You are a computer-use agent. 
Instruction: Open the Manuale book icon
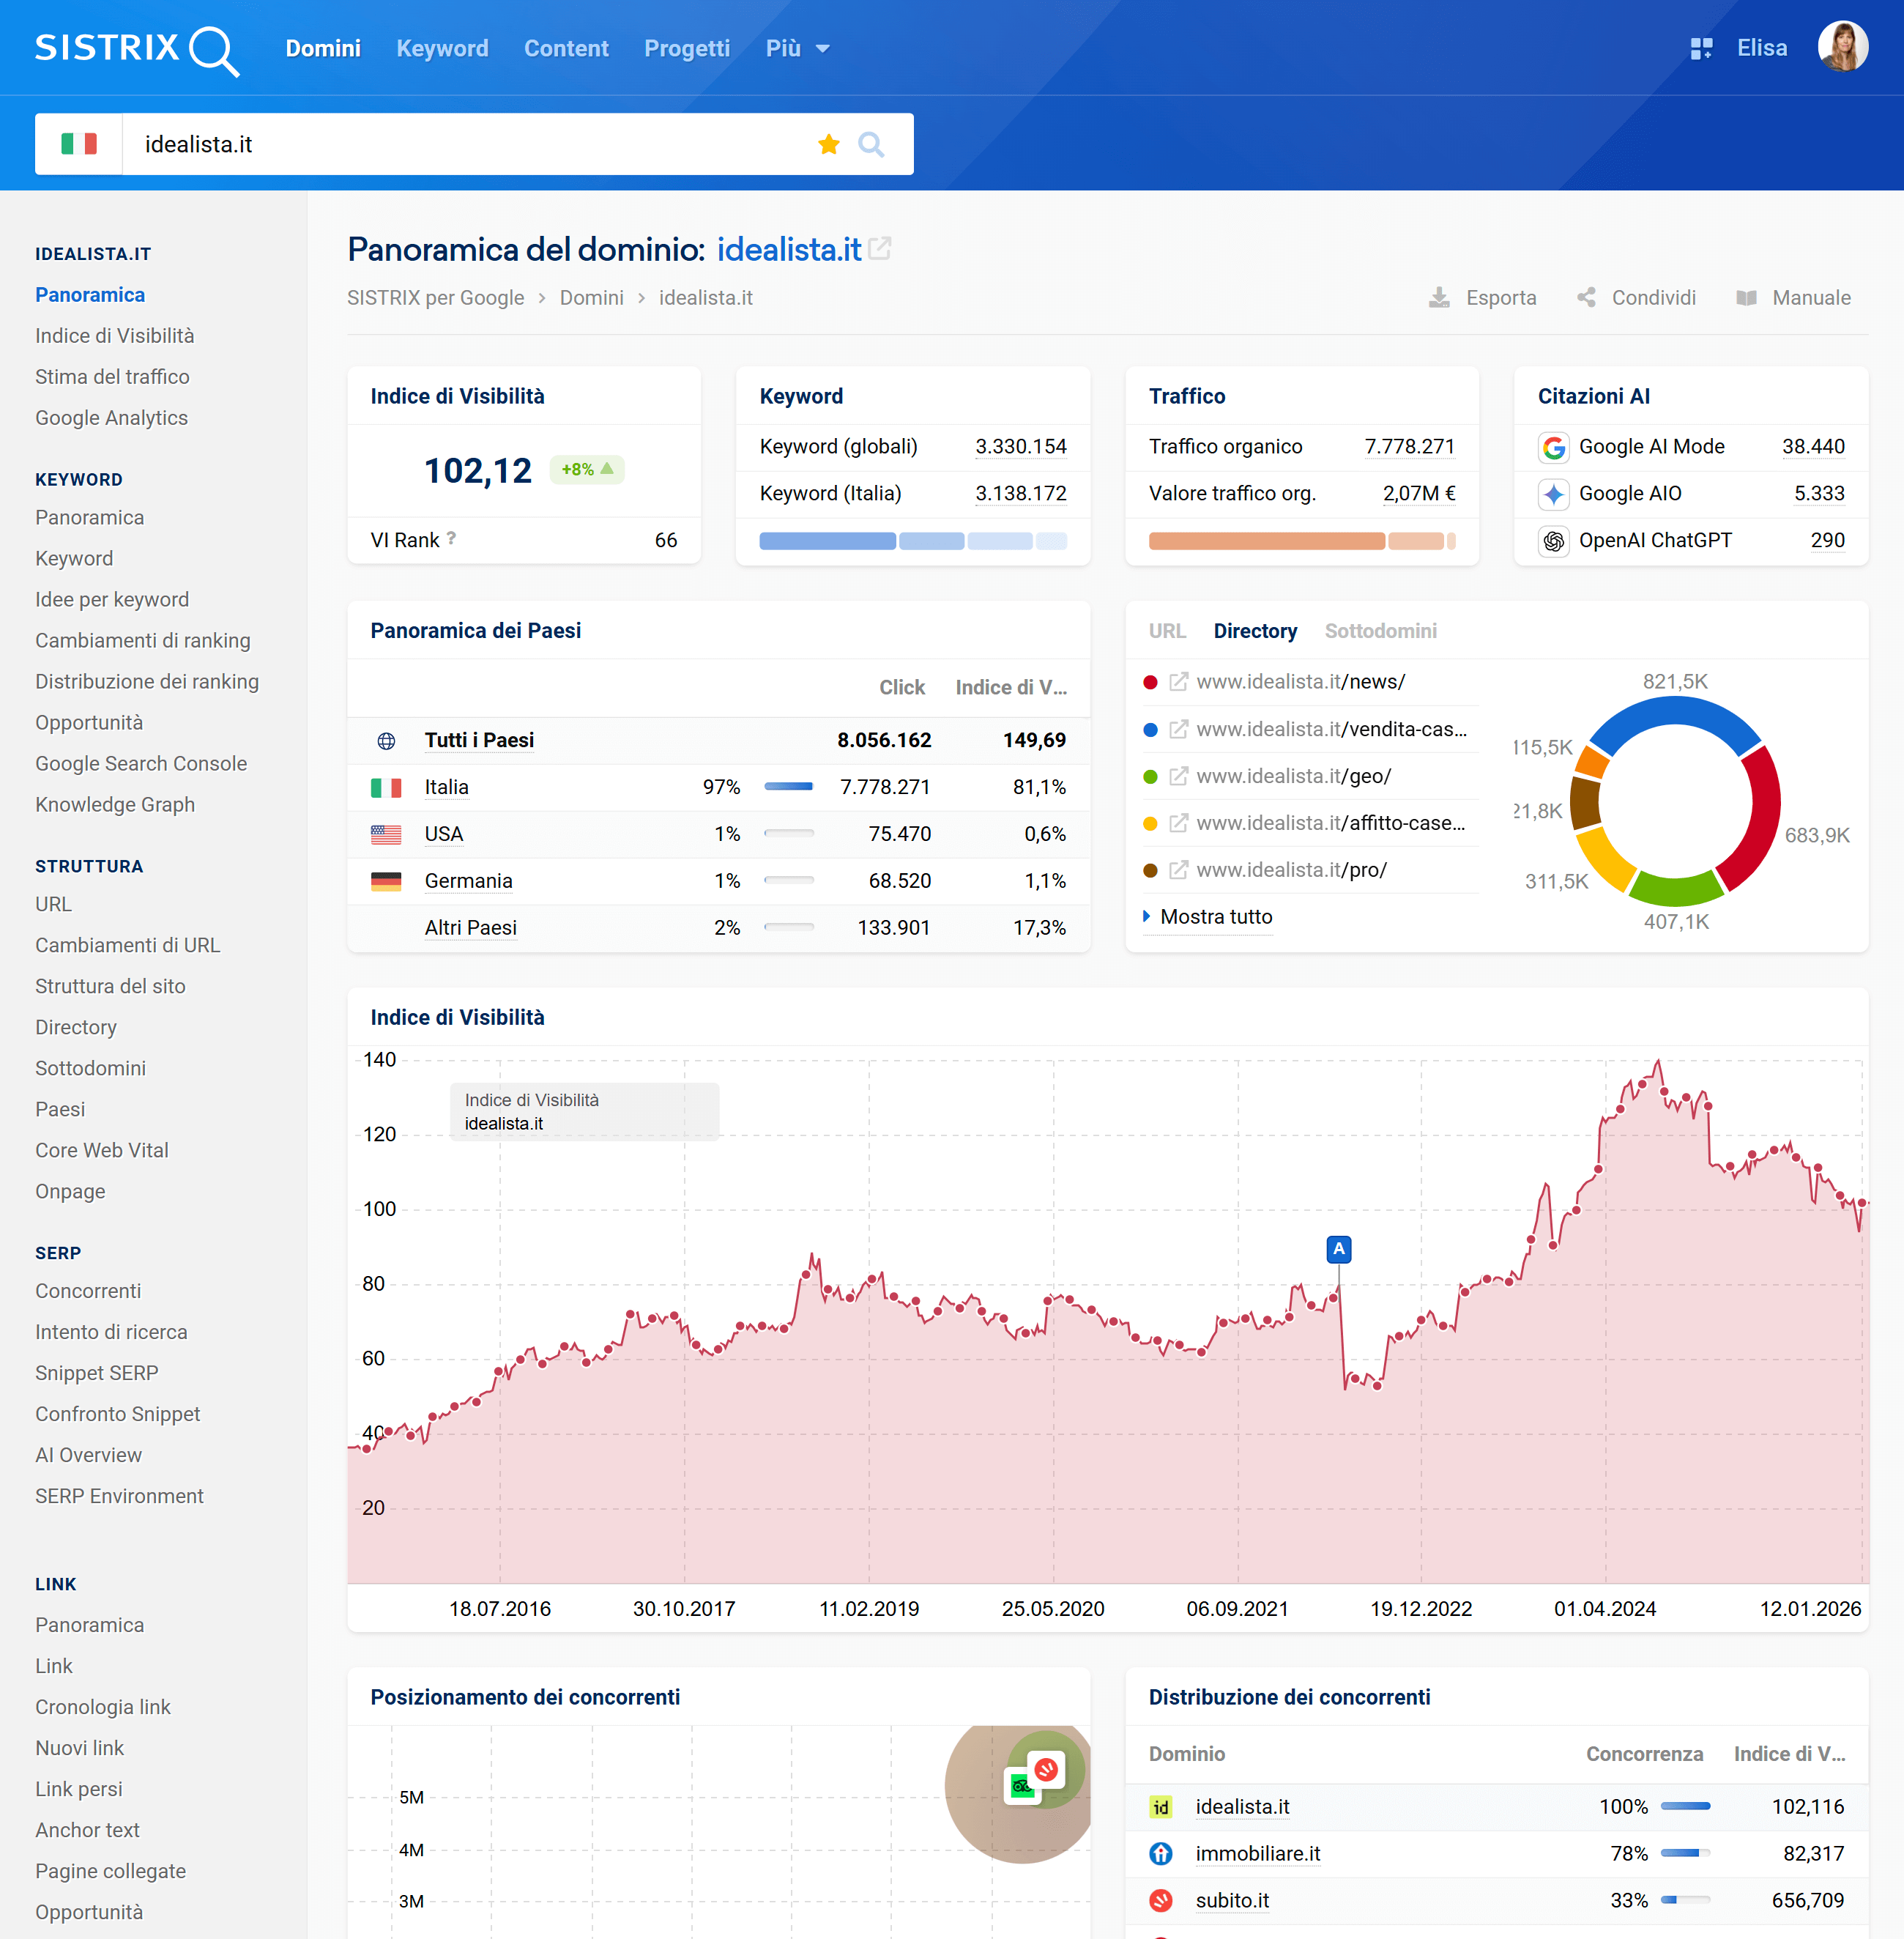tap(1746, 297)
